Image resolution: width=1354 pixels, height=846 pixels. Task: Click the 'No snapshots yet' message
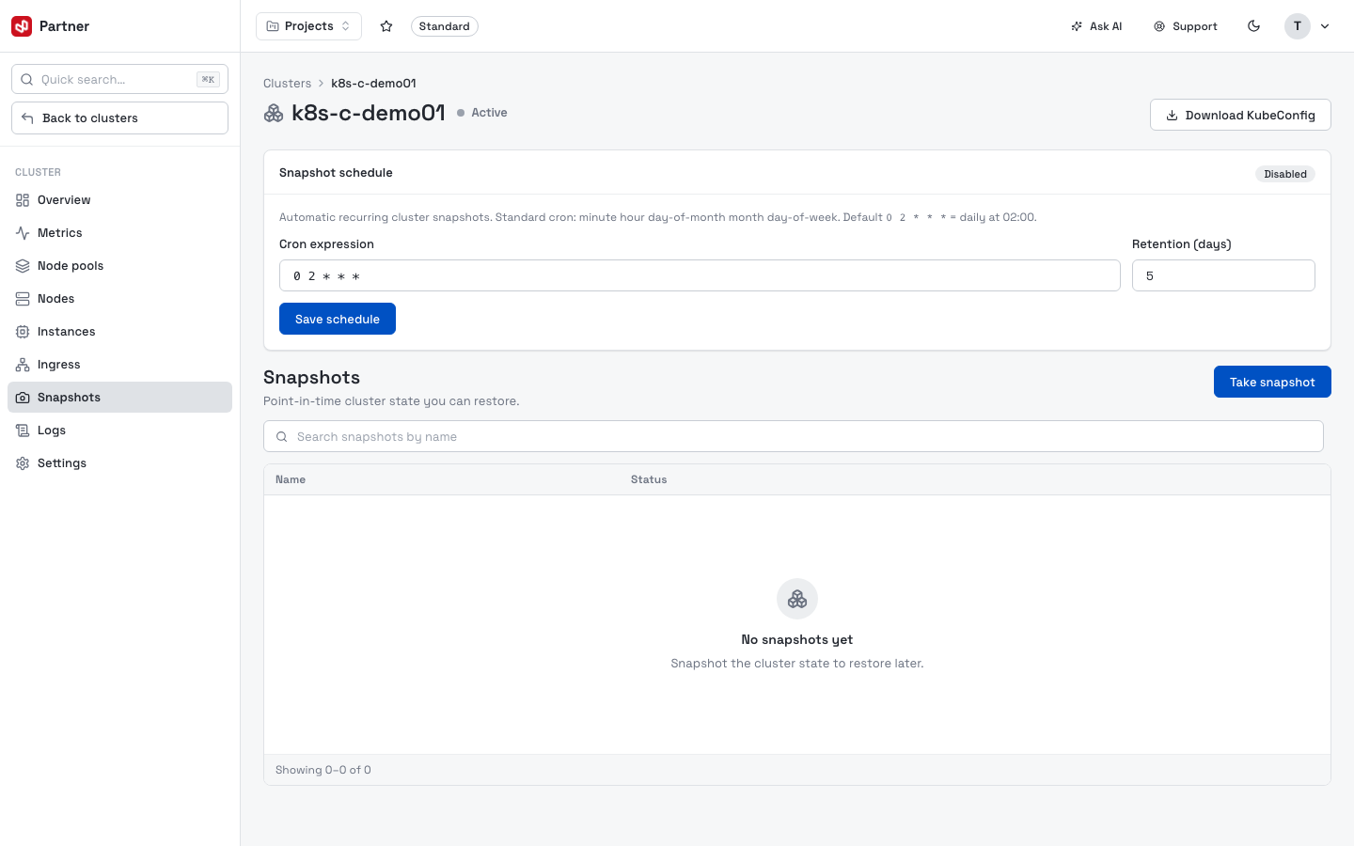797,639
